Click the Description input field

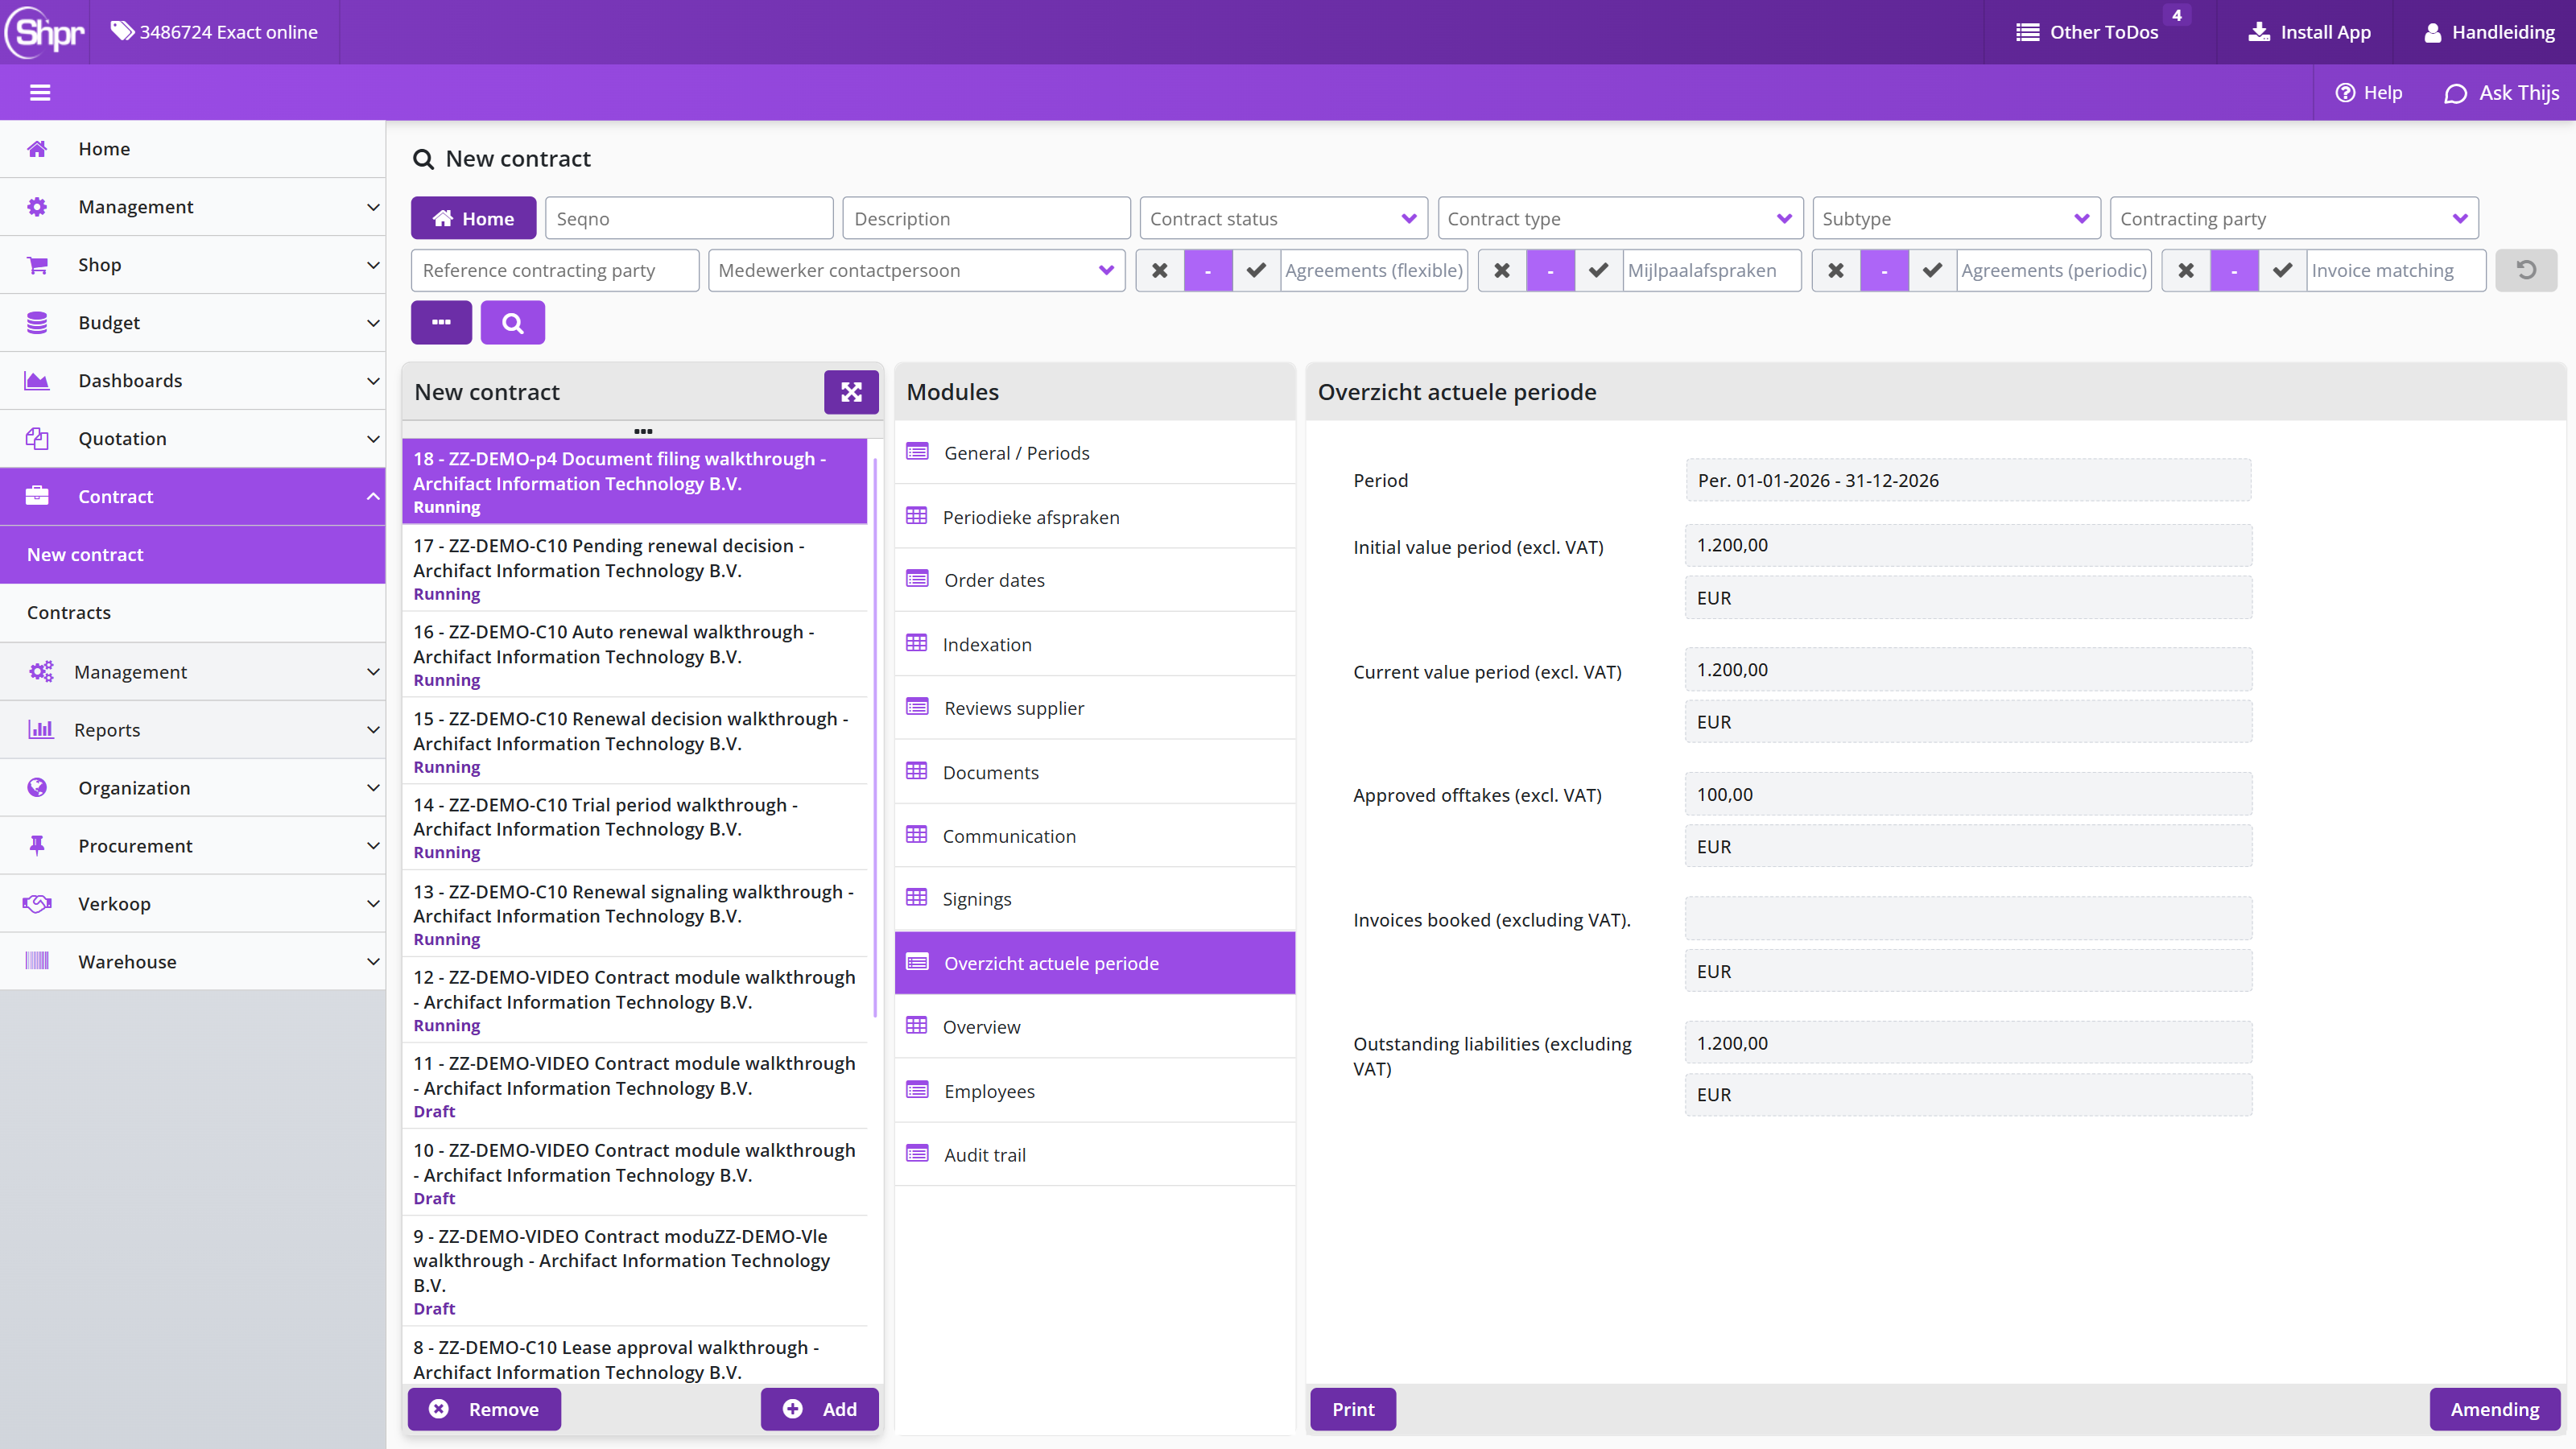(986, 218)
